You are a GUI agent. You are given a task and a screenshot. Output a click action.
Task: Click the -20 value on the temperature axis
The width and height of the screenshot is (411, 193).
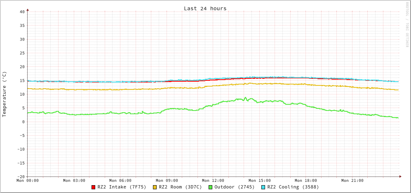[21, 177]
